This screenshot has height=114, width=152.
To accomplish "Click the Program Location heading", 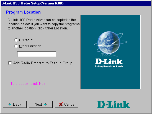I will pyautogui.click(x=23, y=12).
